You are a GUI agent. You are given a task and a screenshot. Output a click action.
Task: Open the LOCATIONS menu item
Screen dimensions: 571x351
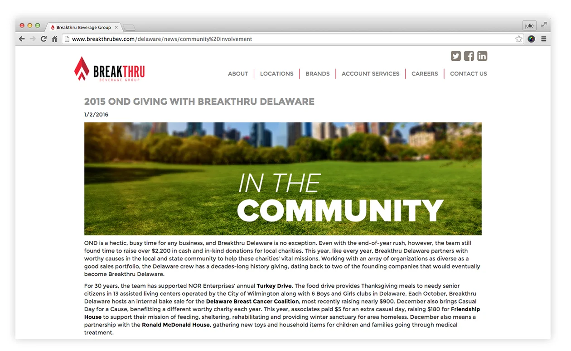(x=277, y=74)
